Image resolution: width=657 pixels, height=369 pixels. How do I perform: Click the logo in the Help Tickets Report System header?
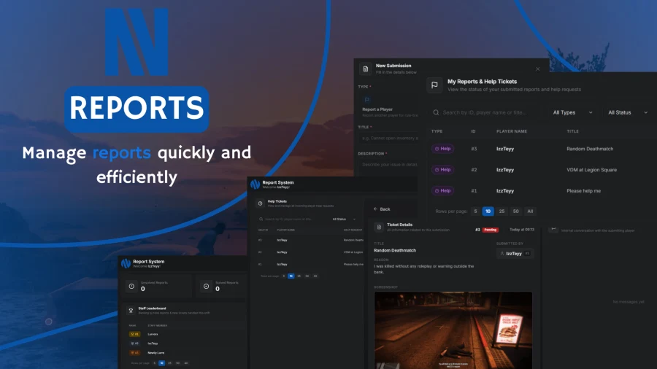point(255,184)
